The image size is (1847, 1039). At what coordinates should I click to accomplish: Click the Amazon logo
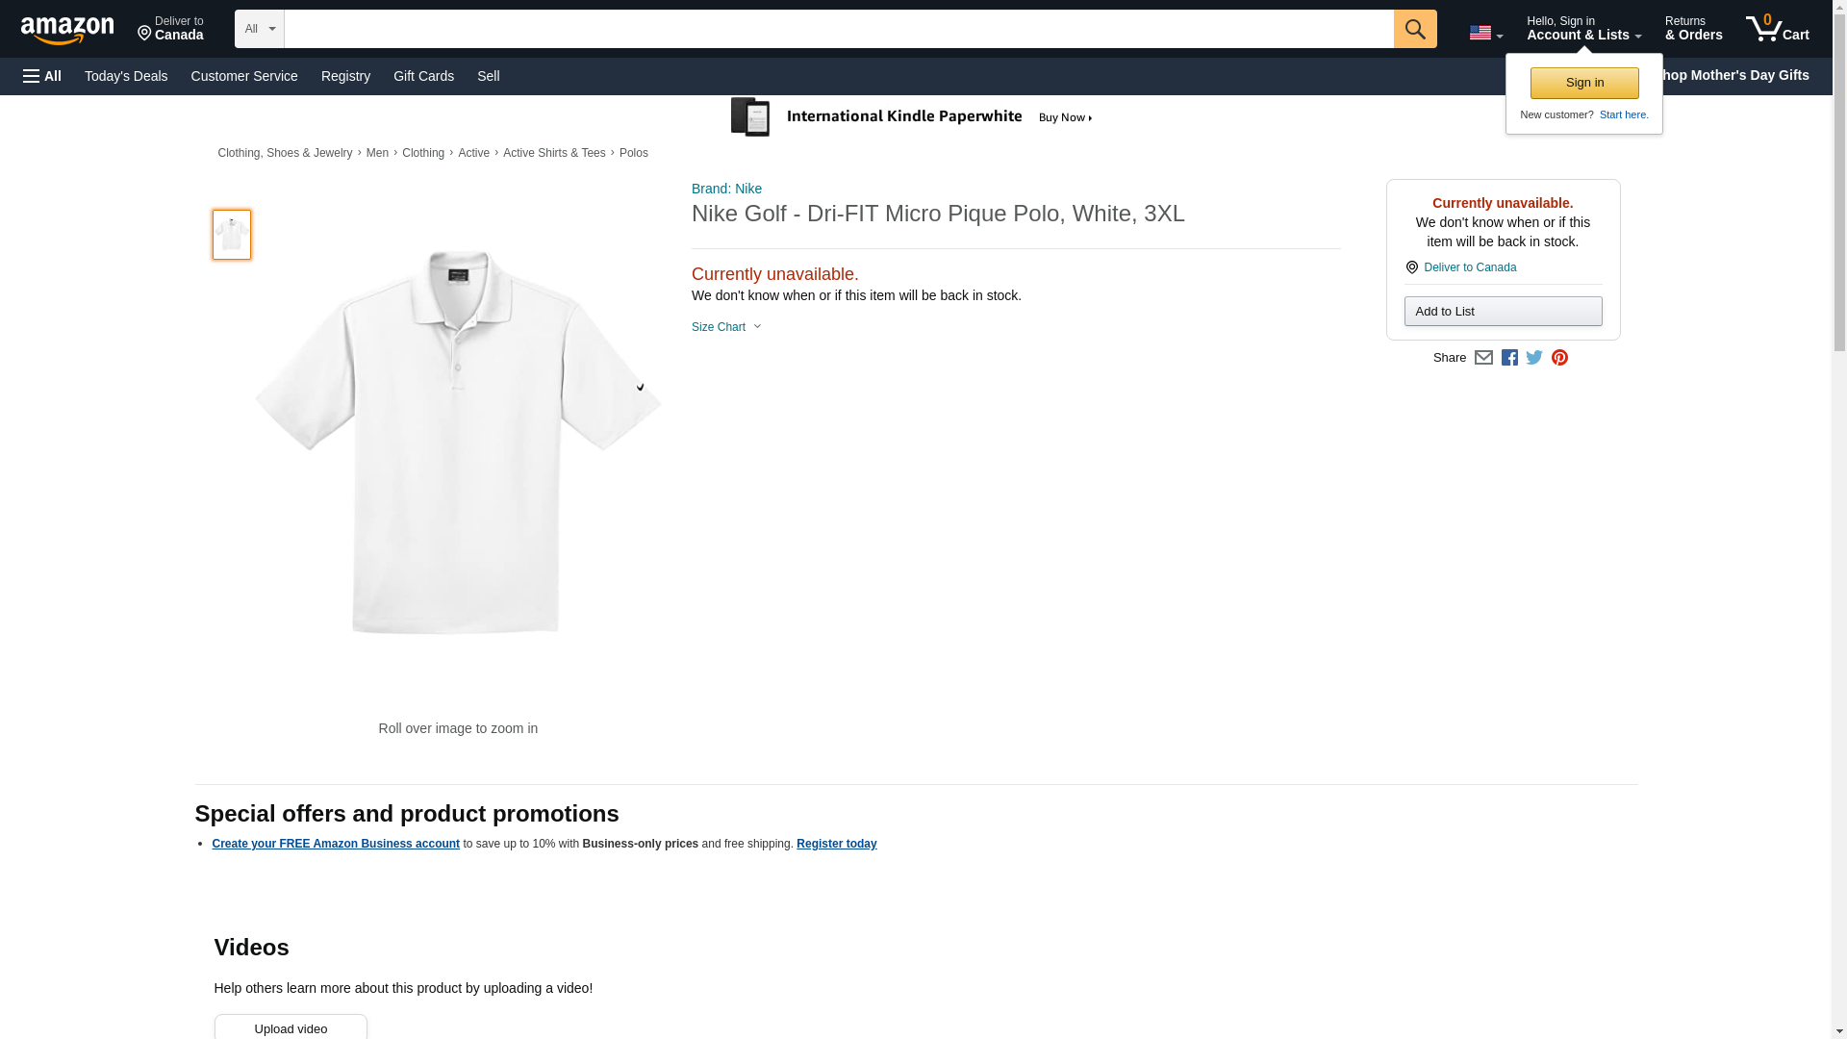[67, 30]
